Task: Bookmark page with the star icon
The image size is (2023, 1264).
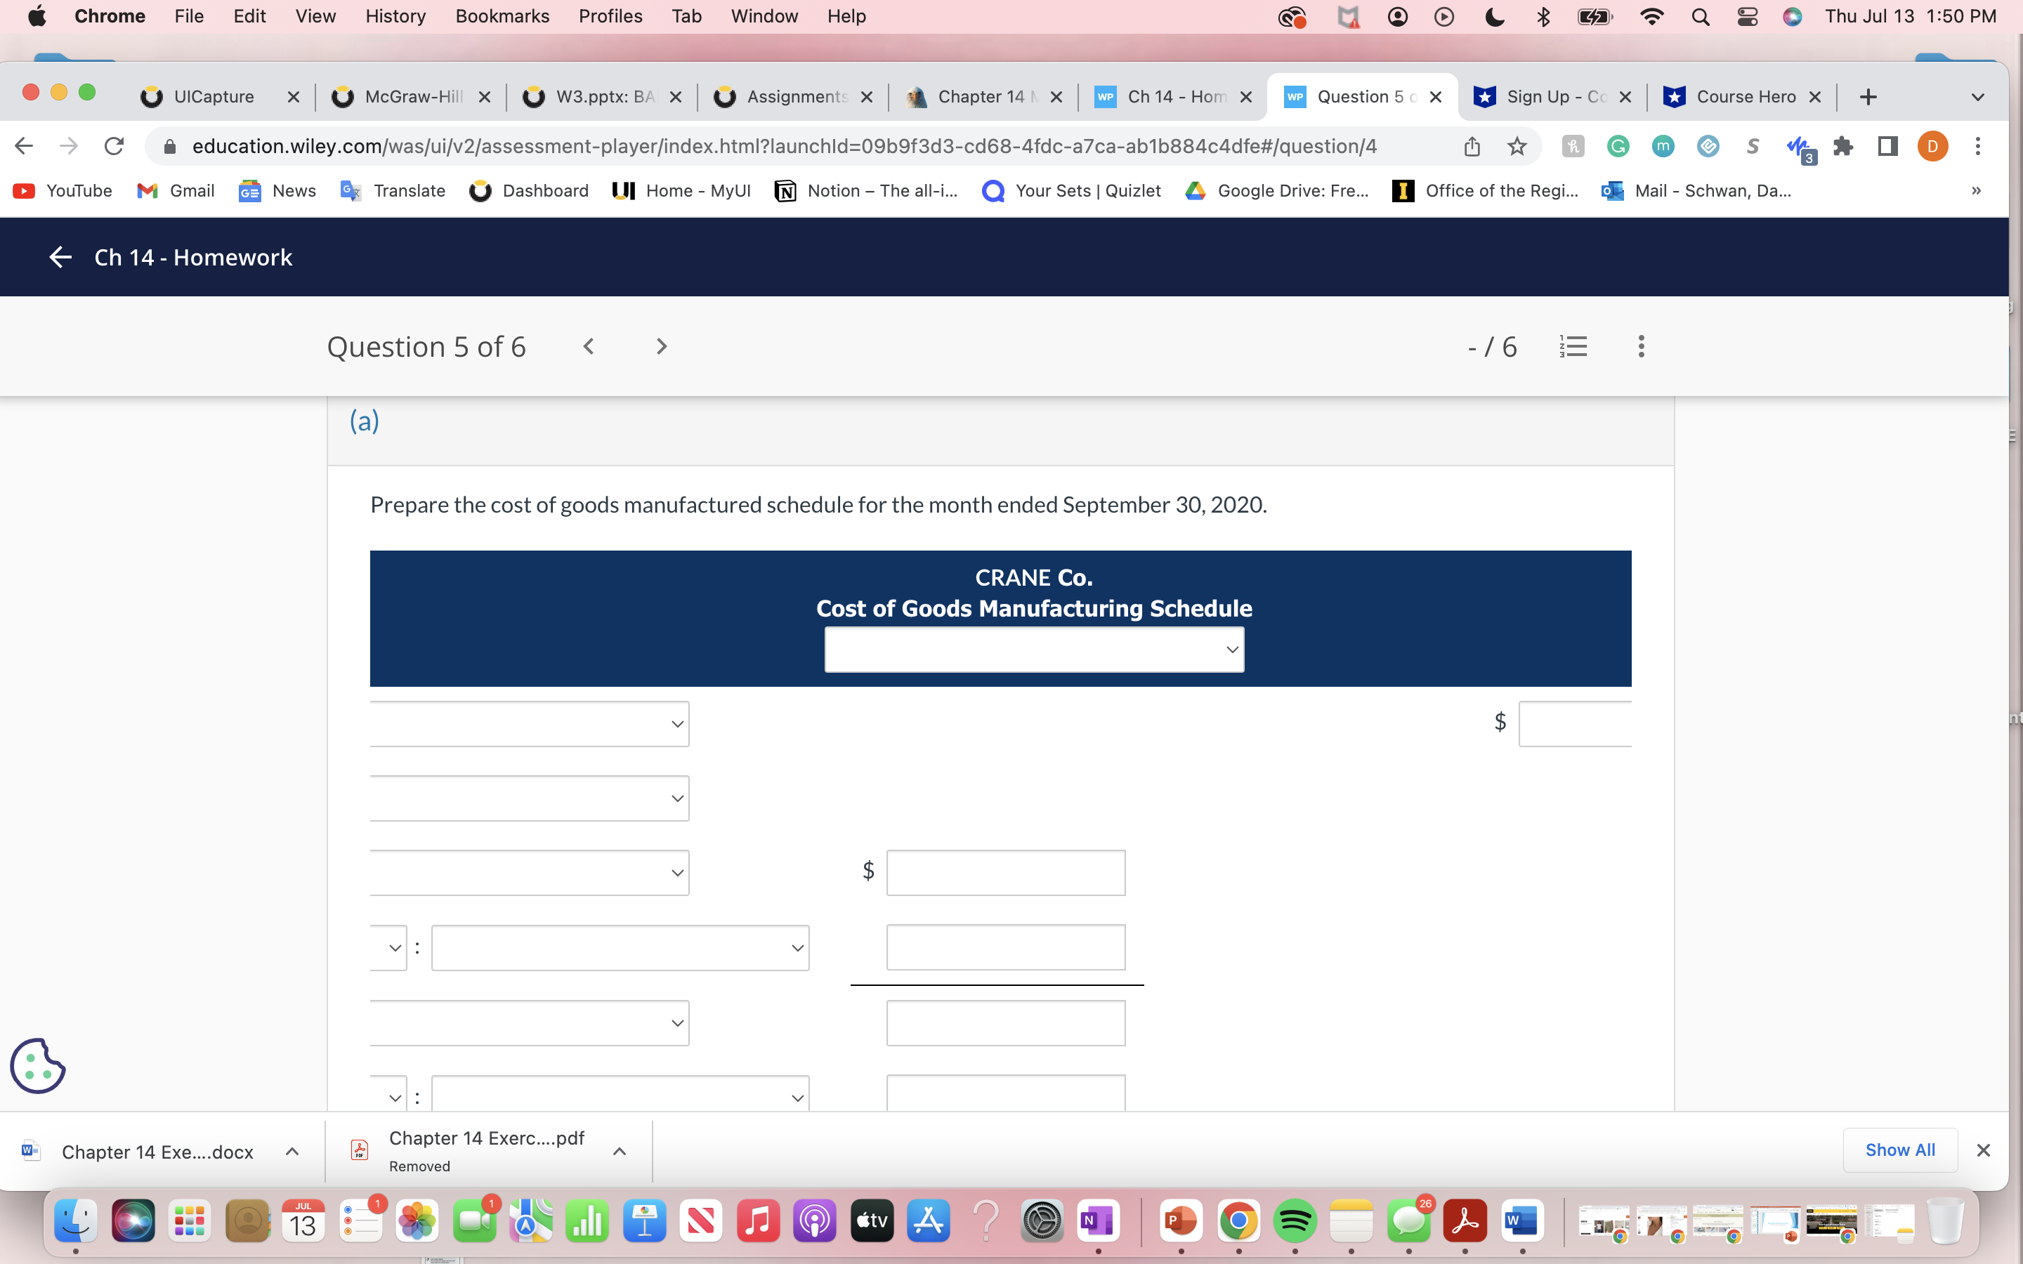Action: coord(1517,146)
